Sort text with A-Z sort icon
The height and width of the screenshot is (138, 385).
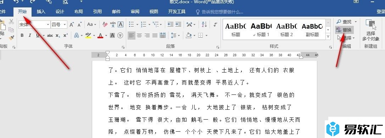point(204,24)
